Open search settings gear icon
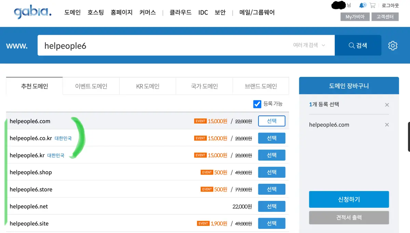 (x=393, y=45)
